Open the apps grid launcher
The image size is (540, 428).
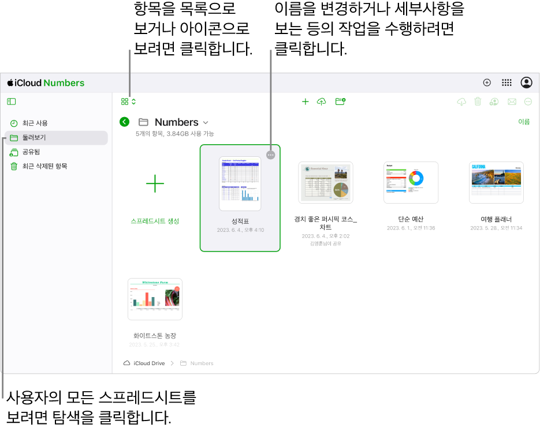[507, 82]
